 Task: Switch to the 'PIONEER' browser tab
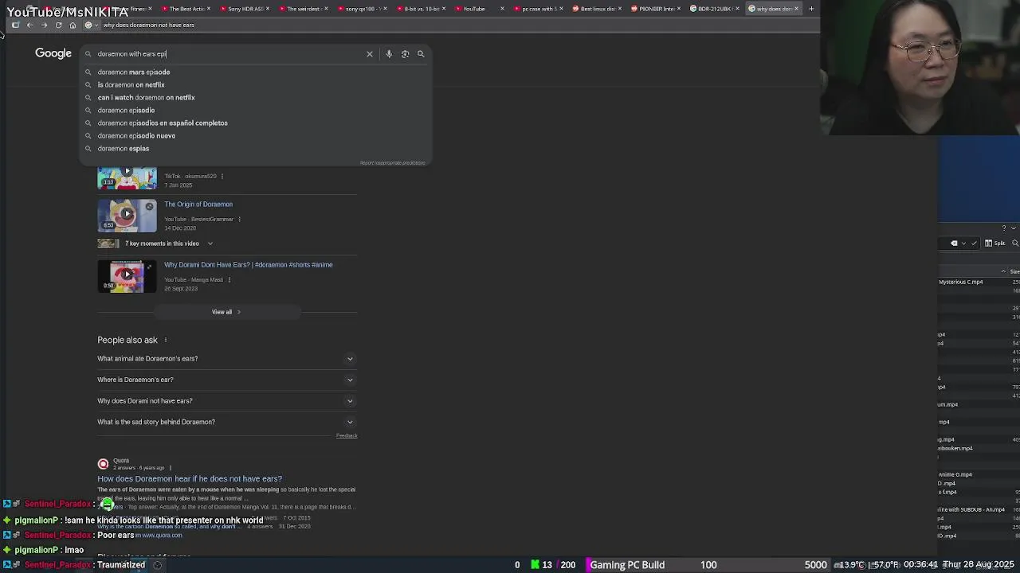(x=656, y=9)
